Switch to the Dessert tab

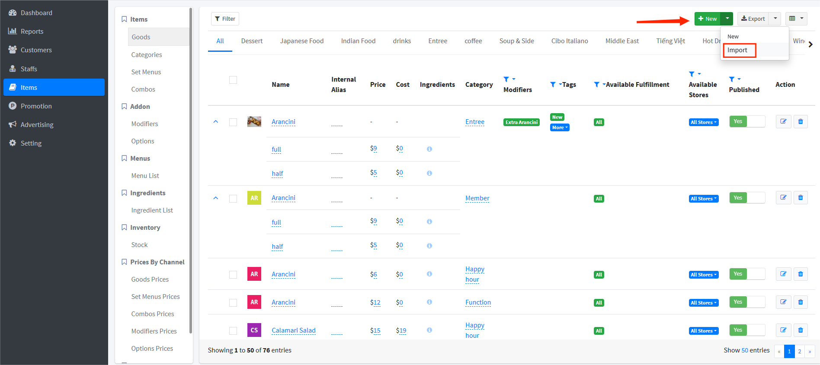click(252, 41)
